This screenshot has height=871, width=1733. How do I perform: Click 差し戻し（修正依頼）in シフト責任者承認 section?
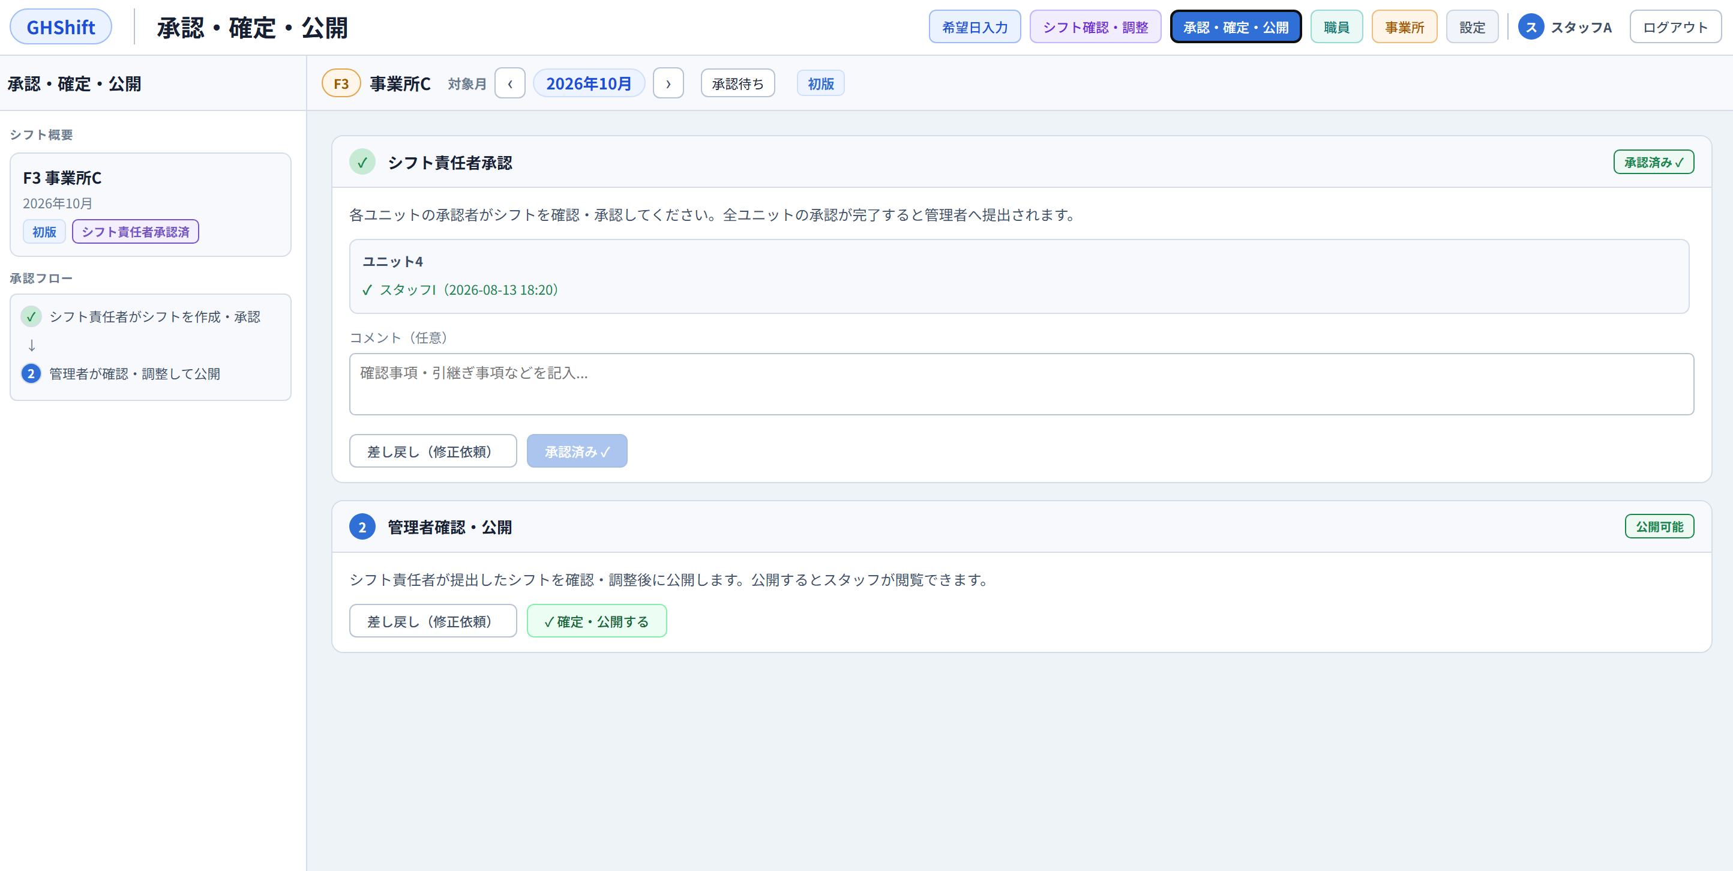point(433,451)
